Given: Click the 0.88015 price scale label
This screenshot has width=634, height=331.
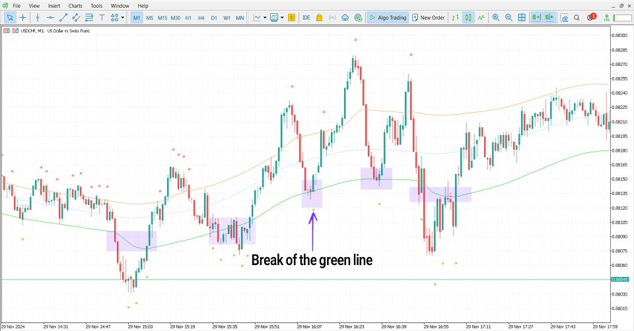Looking at the screenshot, I should click(619, 309).
